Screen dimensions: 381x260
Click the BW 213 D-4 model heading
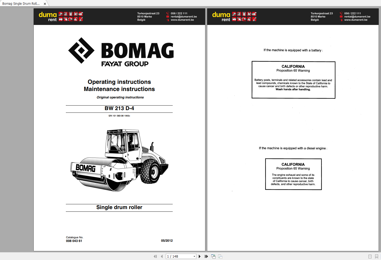point(119,108)
